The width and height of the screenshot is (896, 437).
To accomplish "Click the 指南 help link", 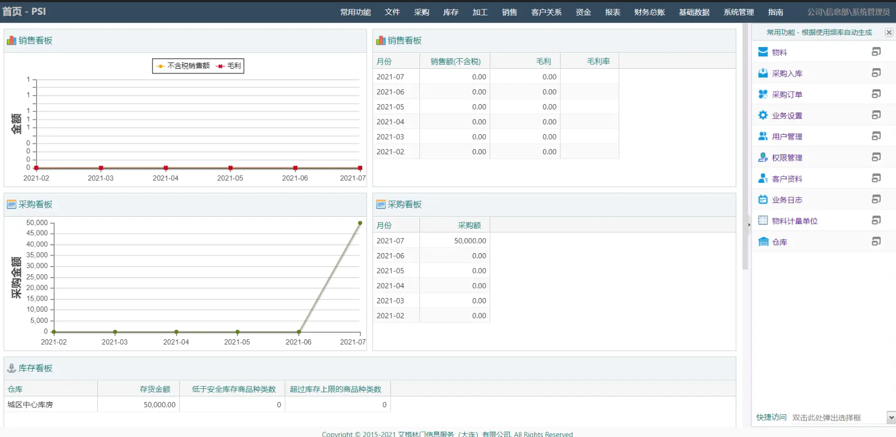I will point(775,12).
